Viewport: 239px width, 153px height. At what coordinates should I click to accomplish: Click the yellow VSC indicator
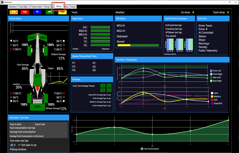pos(62,12)
